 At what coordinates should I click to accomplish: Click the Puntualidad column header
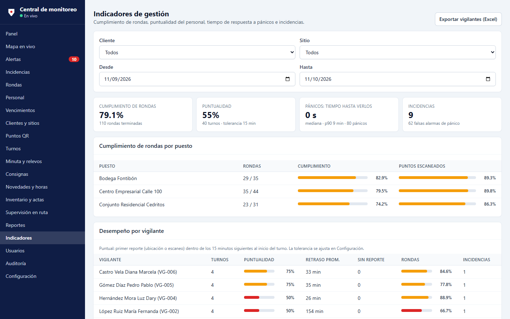(259, 260)
